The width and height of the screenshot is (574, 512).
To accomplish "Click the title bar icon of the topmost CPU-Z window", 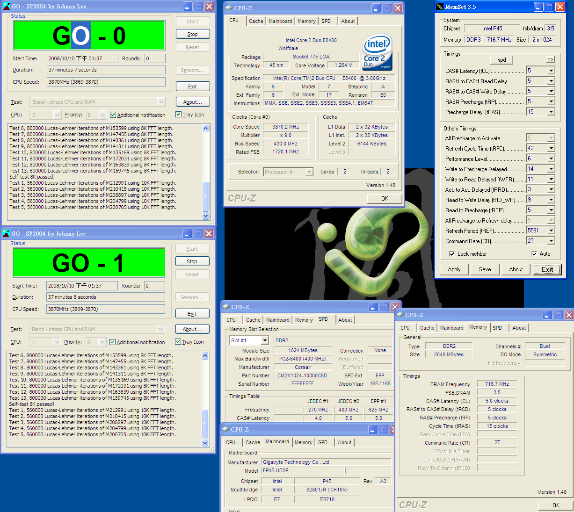I will [229, 8].
